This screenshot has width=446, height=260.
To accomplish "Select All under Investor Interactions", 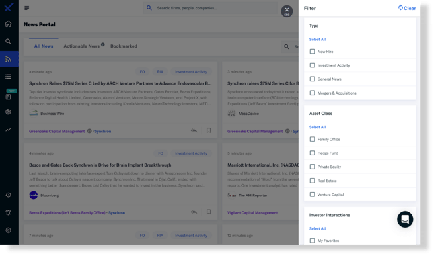I will click(x=317, y=229).
